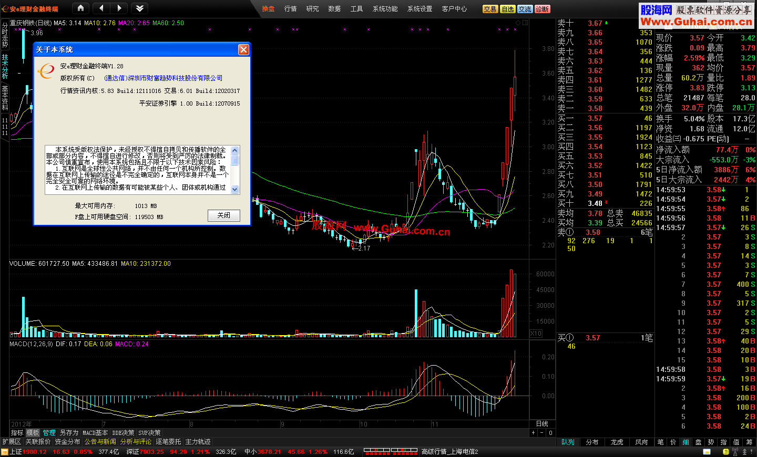Select the 盘 tab at bottom right

point(699,442)
